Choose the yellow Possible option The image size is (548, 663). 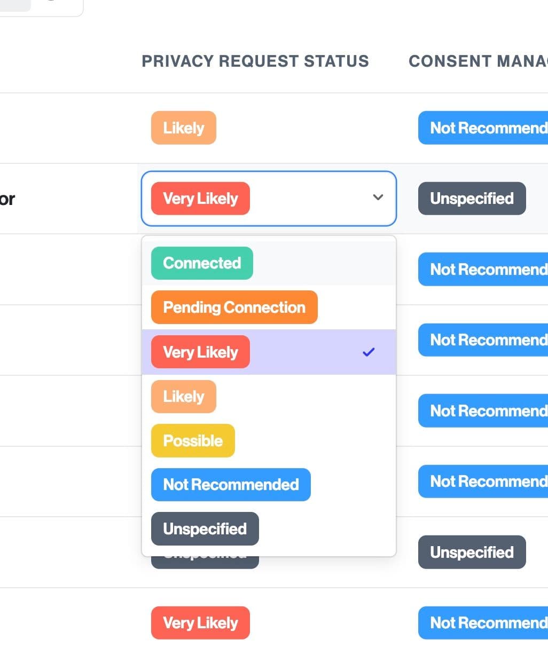193,441
